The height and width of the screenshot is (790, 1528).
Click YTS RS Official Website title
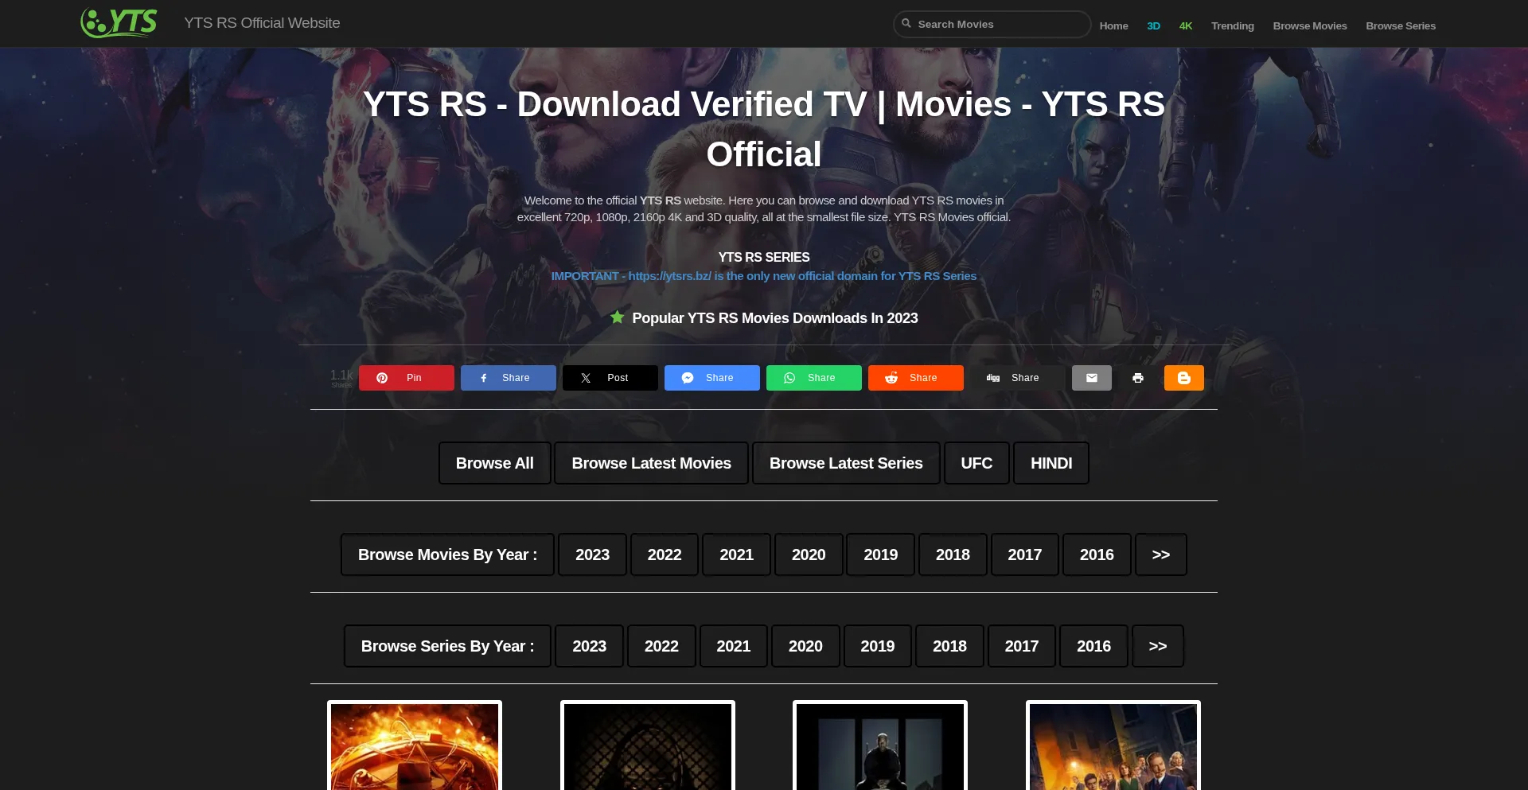pos(262,23)
